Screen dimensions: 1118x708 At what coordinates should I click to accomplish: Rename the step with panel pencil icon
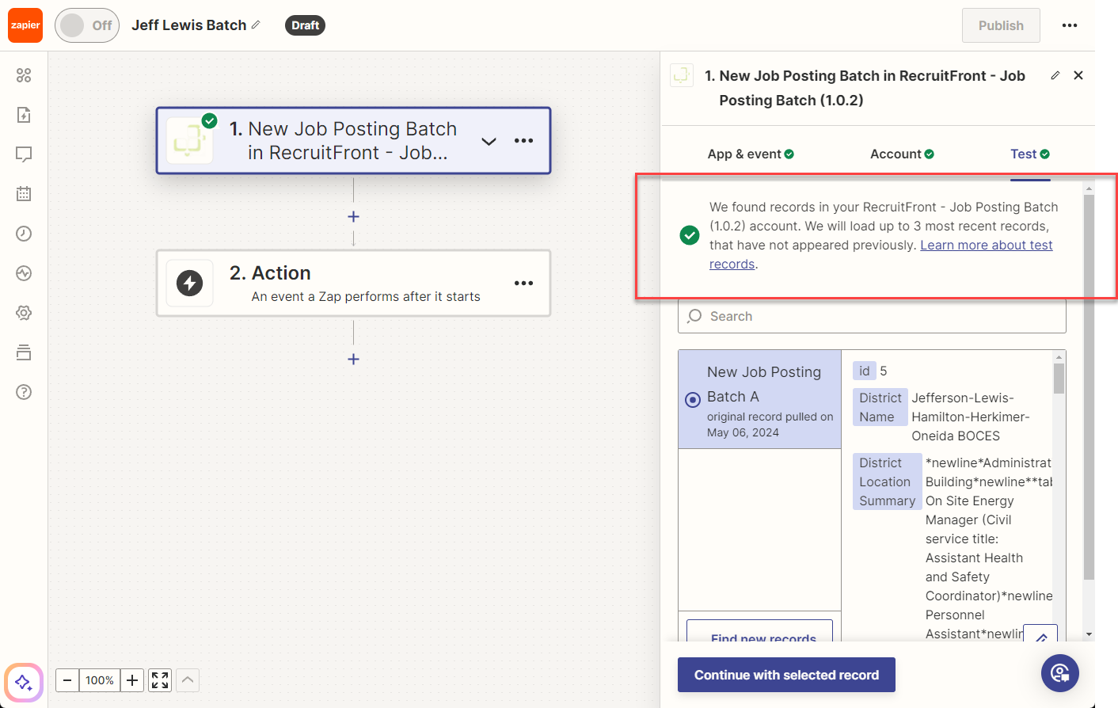(1055, 75)
